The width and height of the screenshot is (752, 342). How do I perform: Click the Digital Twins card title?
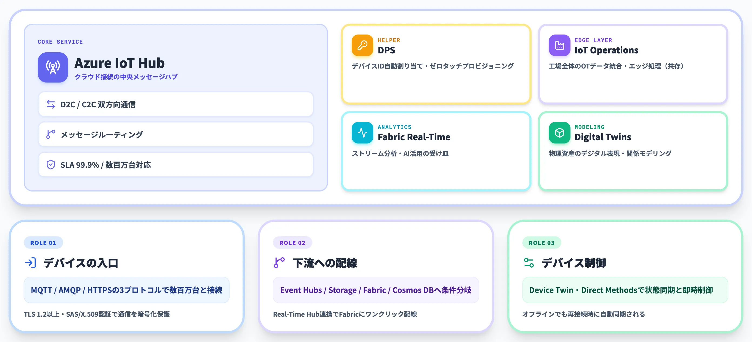(x=603, y=137)
